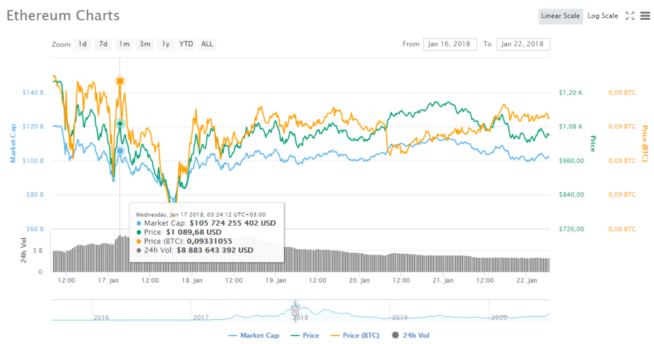Click the 2020 label in navigator
Screen dimensions: 654x344
point(499,317)
